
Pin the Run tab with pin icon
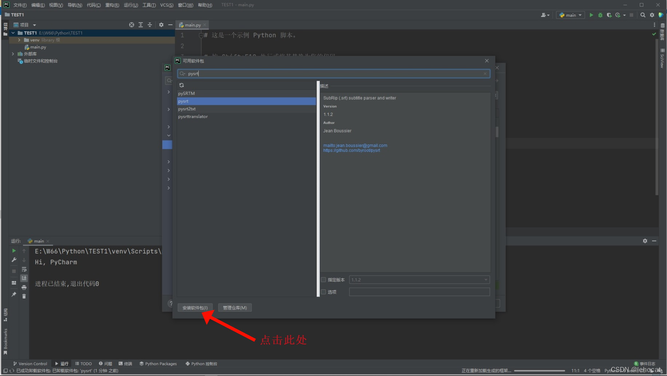coord(14,294)
